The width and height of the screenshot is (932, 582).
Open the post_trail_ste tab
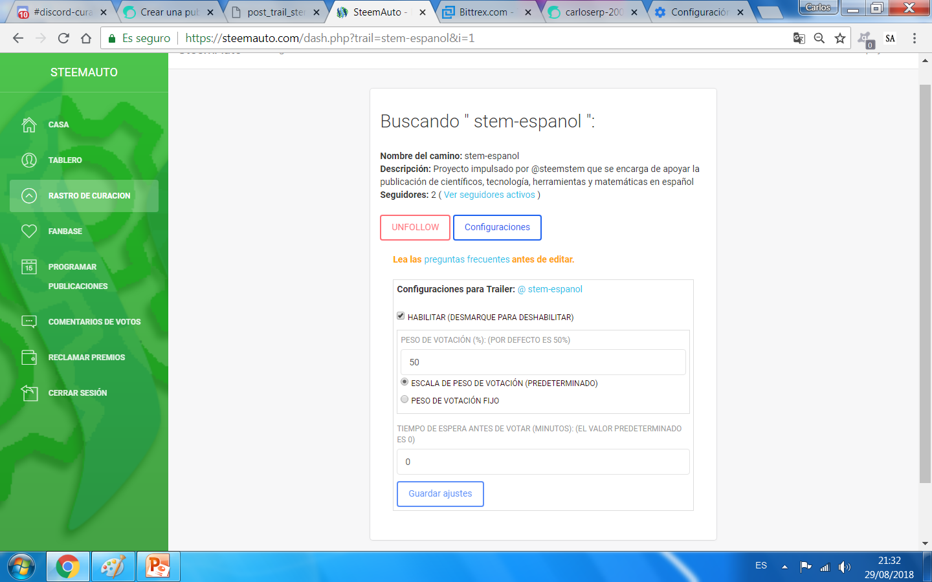tap(275, 12)
